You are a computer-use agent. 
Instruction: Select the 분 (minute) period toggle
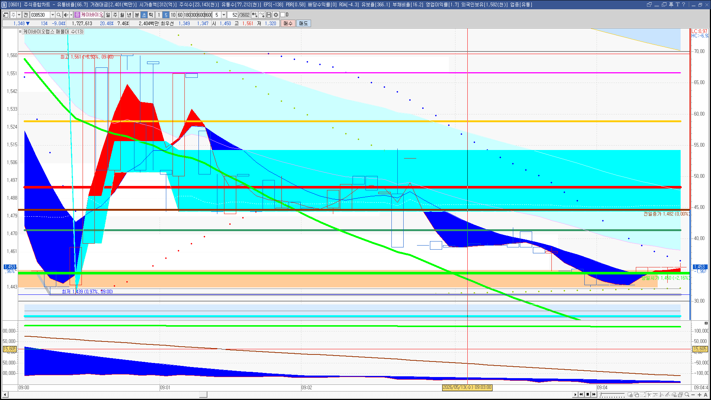pos(137,15)
